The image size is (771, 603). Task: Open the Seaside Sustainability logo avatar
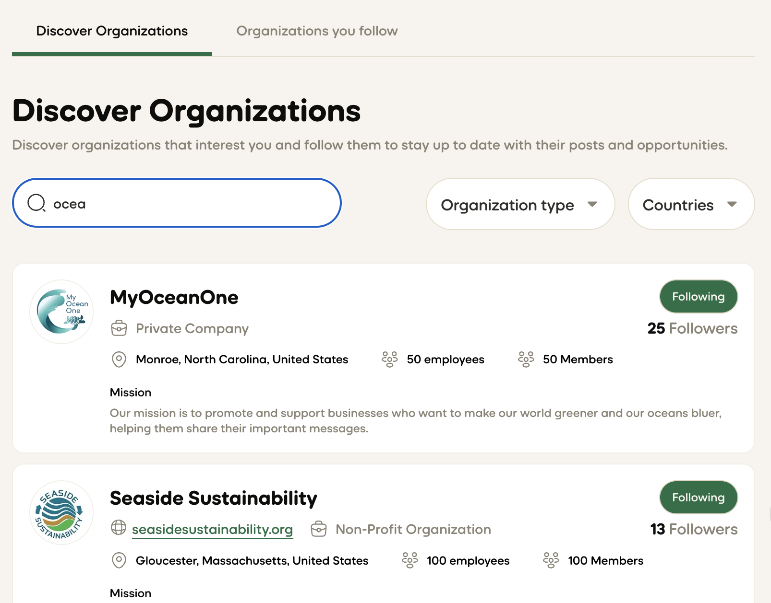click(61, 513)
